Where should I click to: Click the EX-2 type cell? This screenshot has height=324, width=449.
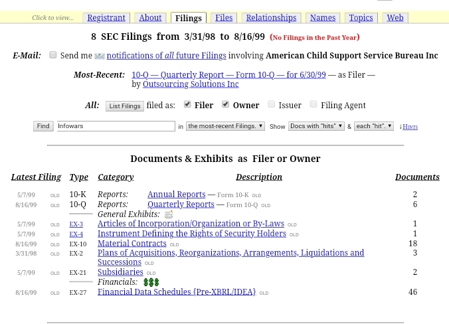pyautogui.click(x=76, y=254)
